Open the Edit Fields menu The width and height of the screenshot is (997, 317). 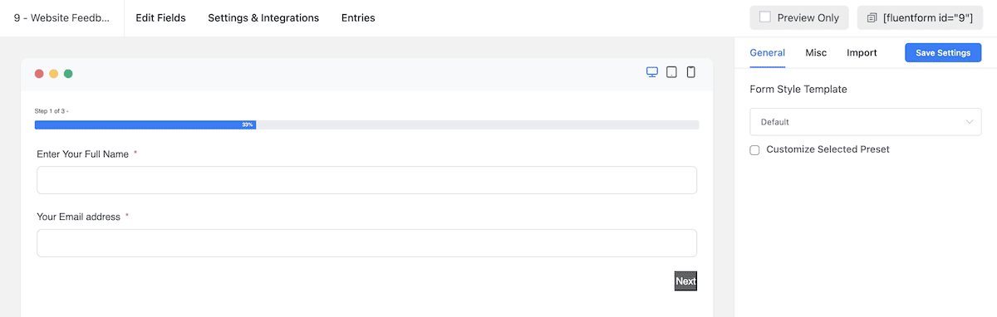pyautogui.click(x=160, y=17)
